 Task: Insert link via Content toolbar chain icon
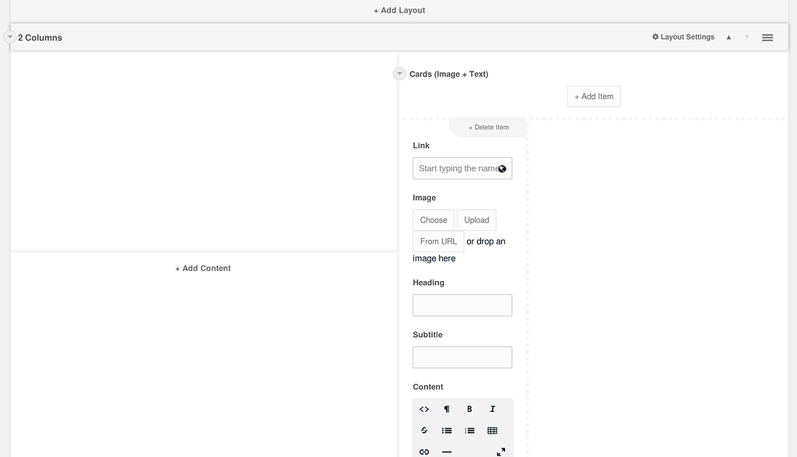click(x=424, y=452)
